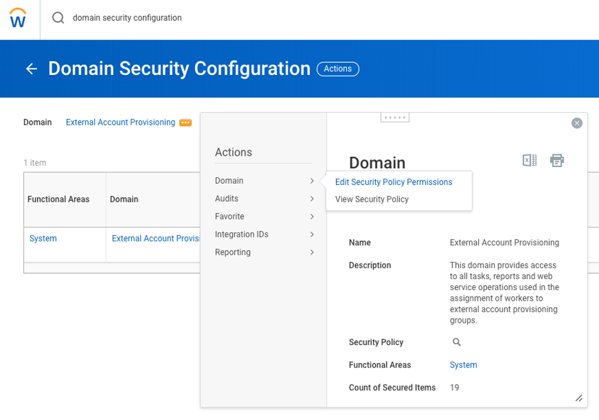
Task: Expand the Integration IDs submenu
Action: coord(265,235)
